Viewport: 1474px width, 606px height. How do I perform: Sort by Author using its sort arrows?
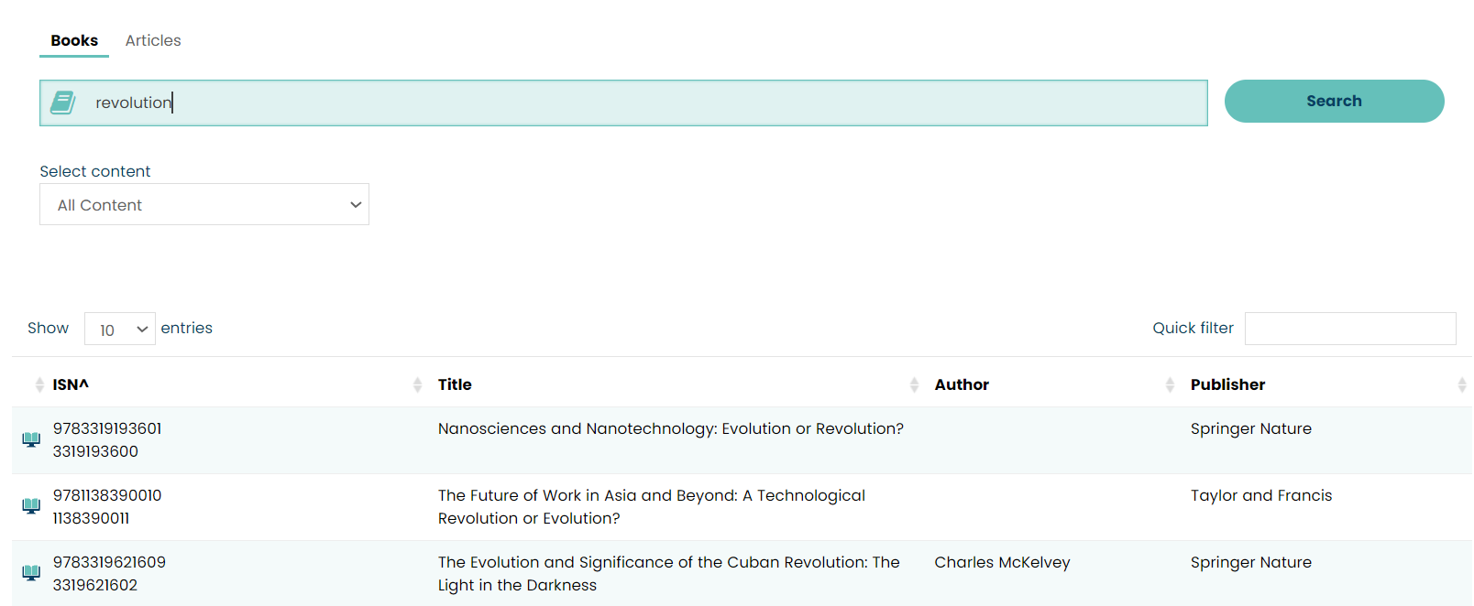[x=914, y=384]
